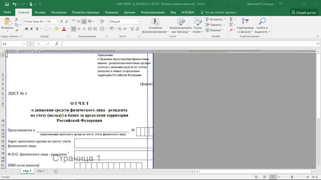Viewport: 321px width, 180px height.
Task: Merge and center cells
Action: (102, 29)
